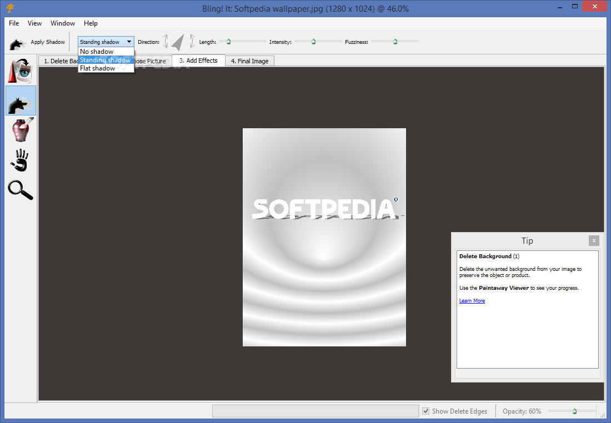611x423 pixels.
Task: Click the 'Fuzziness:' label
Action: (x=357, y=42)
